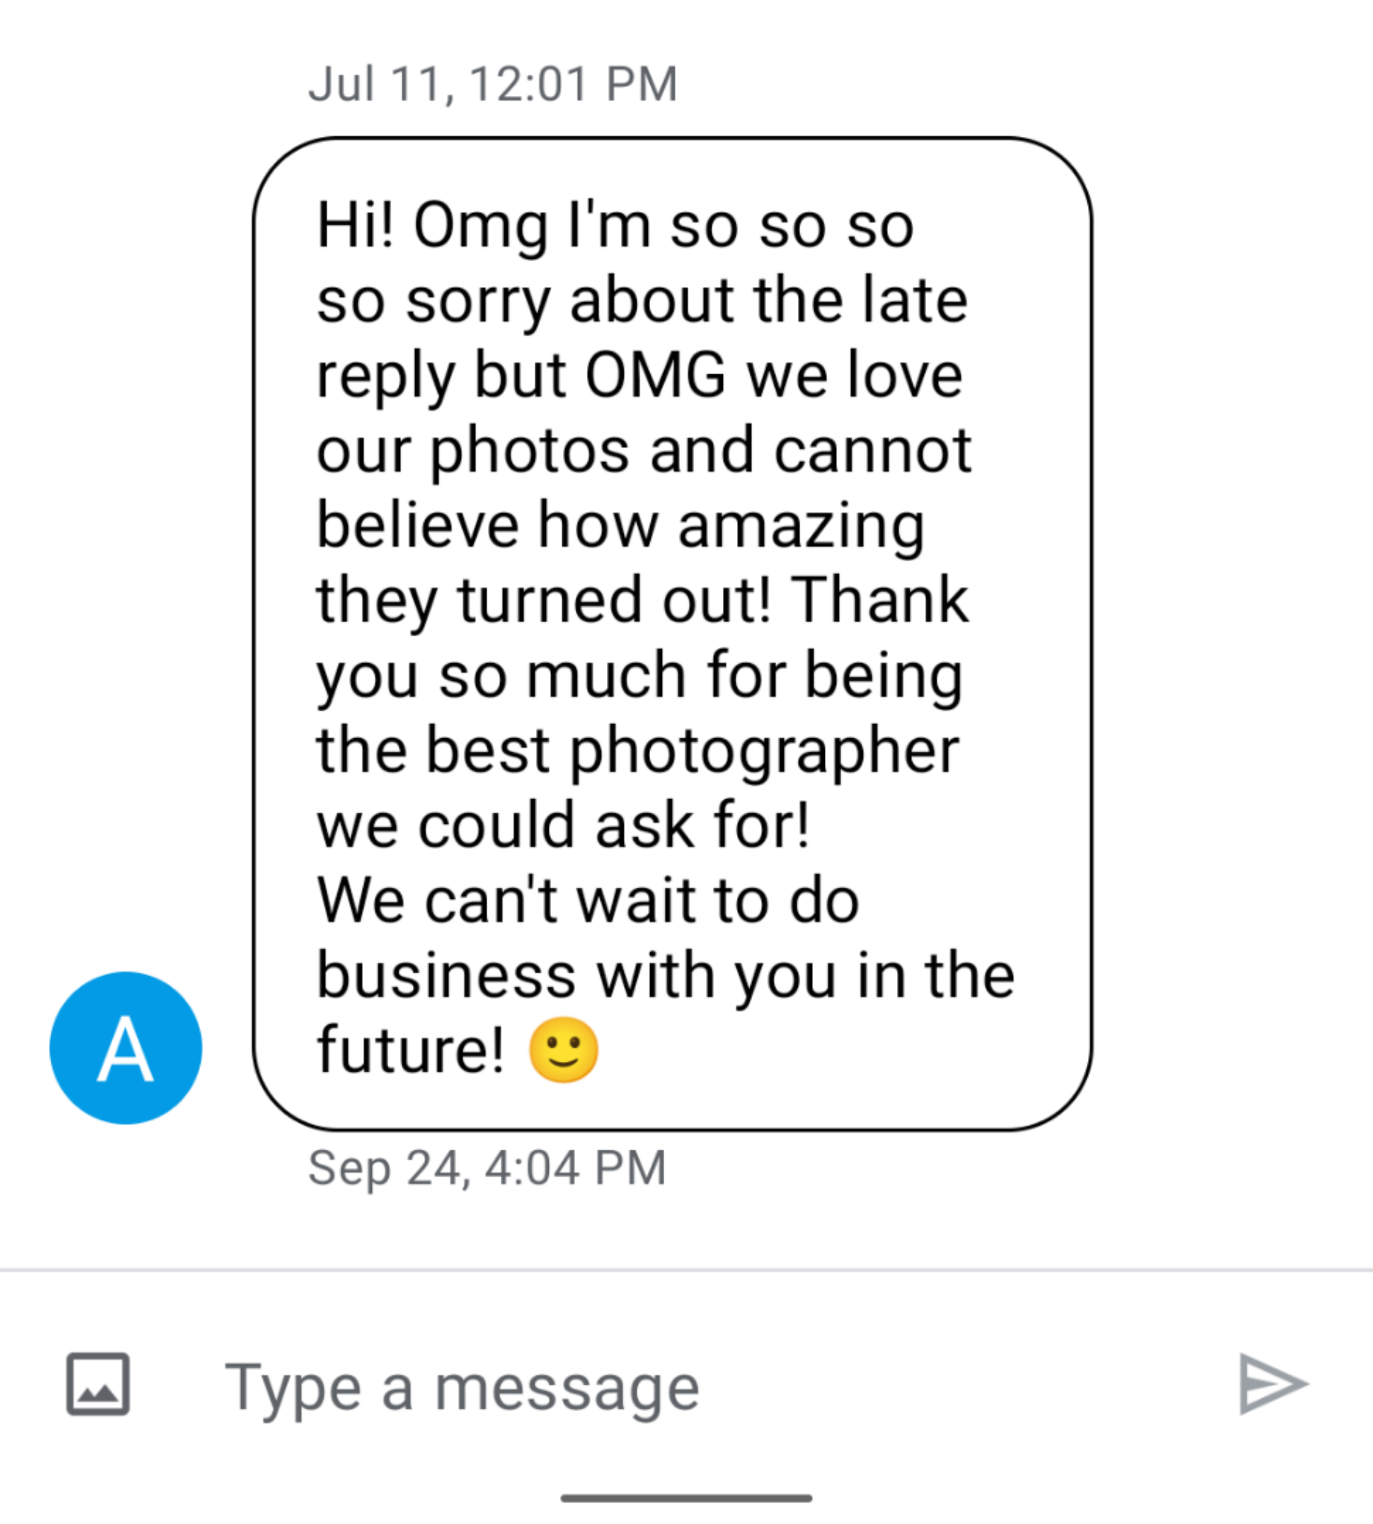Tap the attach image icon
The height and width of the screenshot is (1524, 1373).
coord(98,1383)
